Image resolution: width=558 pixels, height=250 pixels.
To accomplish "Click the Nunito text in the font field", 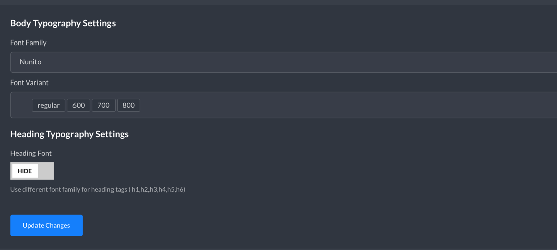I will coord(30,62).
